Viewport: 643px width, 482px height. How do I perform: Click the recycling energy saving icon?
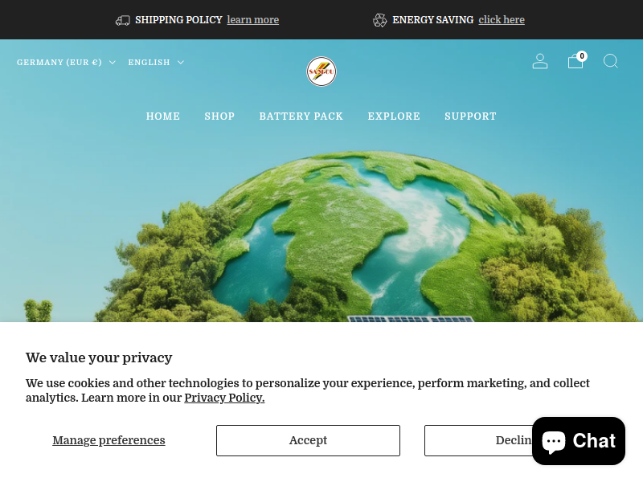tap(379, 20)
